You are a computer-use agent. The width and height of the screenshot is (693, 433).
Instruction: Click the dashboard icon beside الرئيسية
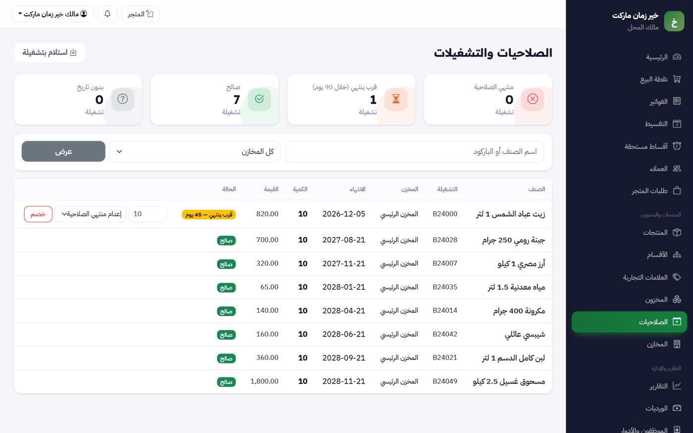coord(677,57)
